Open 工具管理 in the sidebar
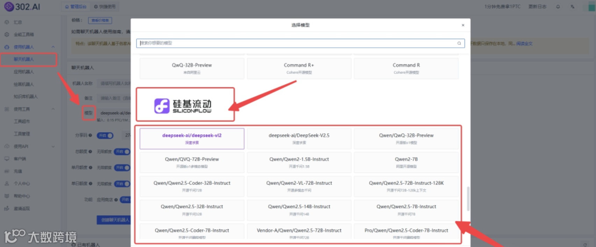This screenshot has height=247, width=596. click(x=22, y=134)
